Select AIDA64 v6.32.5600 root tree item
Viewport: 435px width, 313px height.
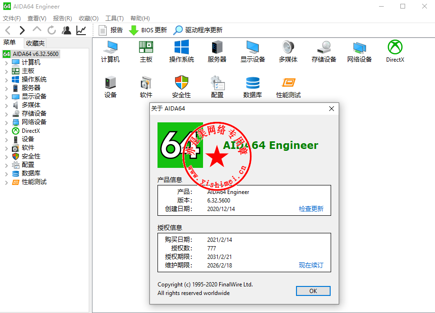point(31,54)
